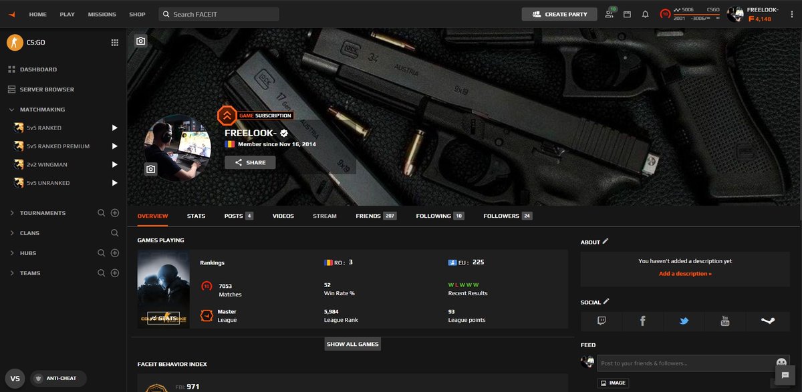Click the FREELOOK- avatar in top bar
This screenshot has width=802, height=392.
coord(735,14)
